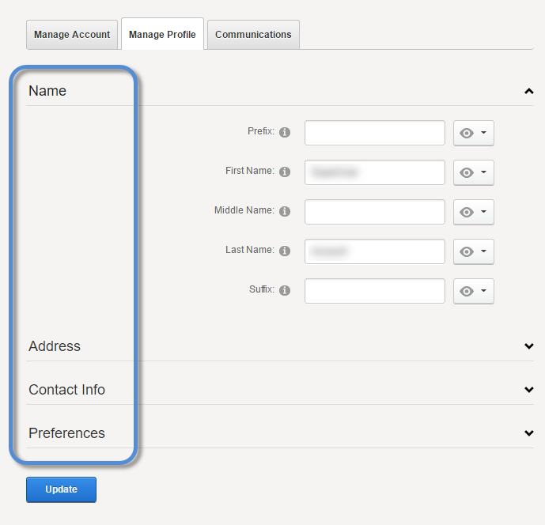Click the info icon next to Prefix
Viewport: 545px width, 525px height.
tap(285, 132)
